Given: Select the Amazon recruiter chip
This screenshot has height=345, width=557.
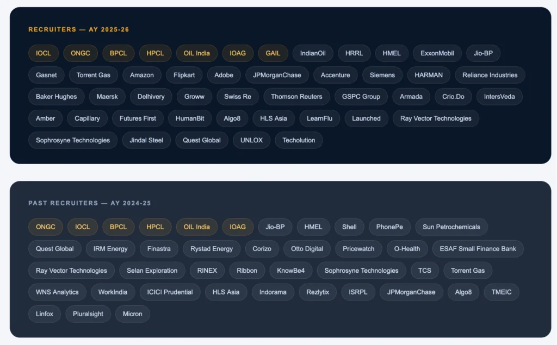Looking at the screenshot, I should pyautogui.click(x=142, y=75).
